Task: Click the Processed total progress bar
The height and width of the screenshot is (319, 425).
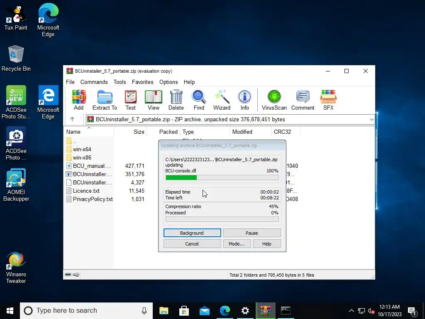Action: [222, 219]
